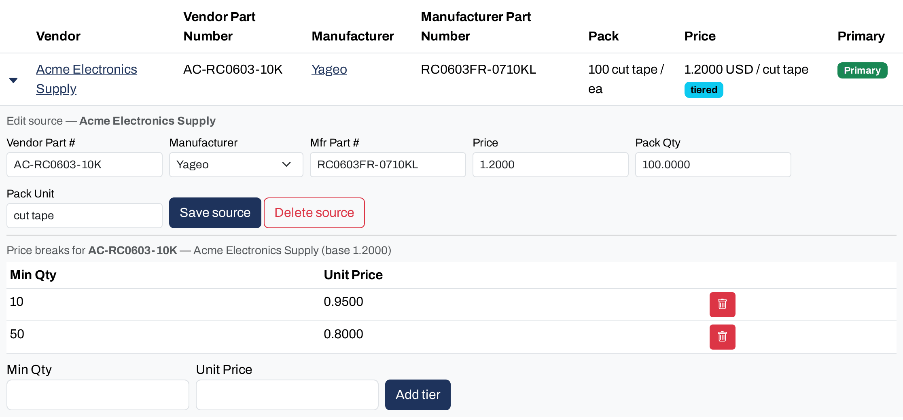Collapse the Acme Electronics Supply row
The image size is (903, 420).
[x=13, y=80]
